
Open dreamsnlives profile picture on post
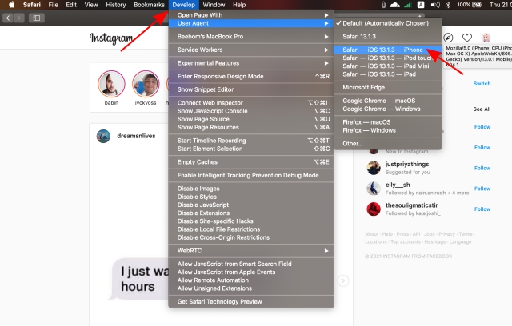click(x=103, y=136)
